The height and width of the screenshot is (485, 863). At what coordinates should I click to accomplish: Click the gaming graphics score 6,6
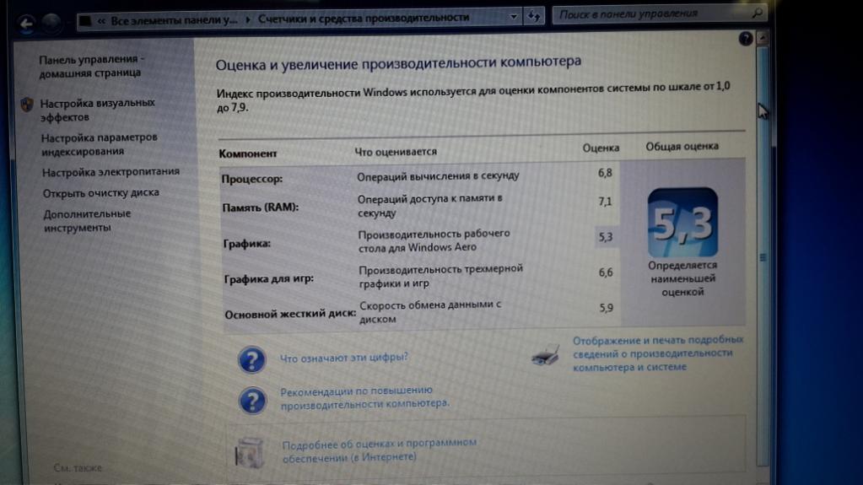point(606,272)
